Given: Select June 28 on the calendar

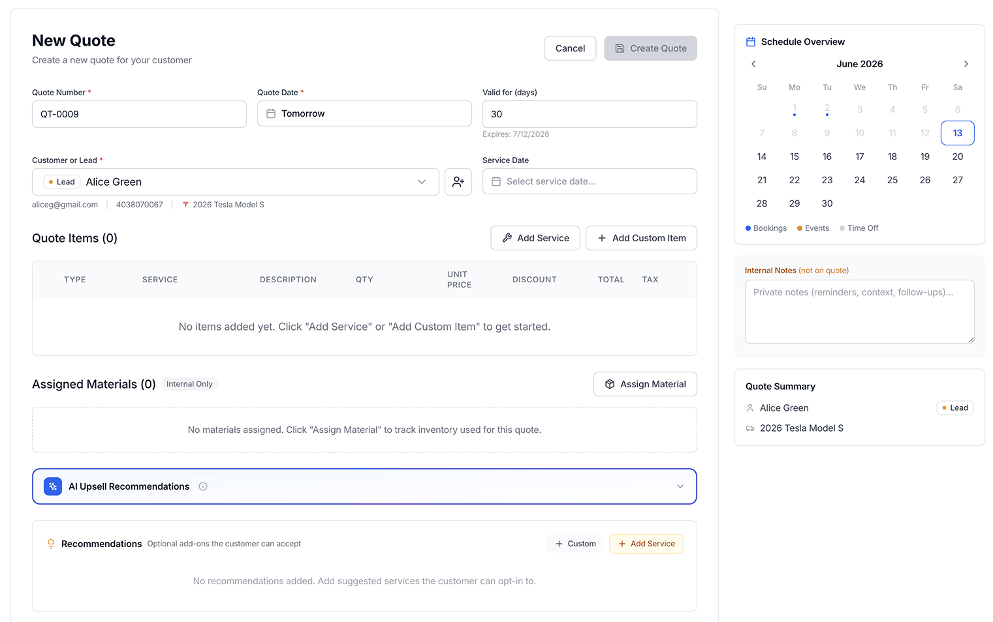Looking at the screenshot, I should [x=762, y=203].
